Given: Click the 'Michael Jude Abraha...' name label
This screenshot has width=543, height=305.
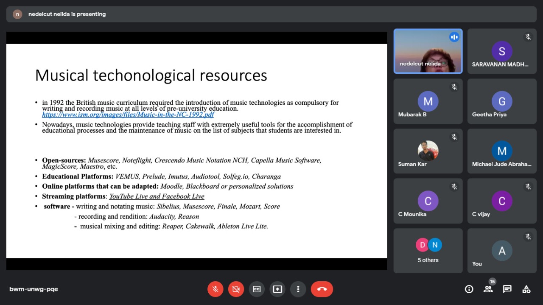Looking at the screenshot, I should pos(502,164).
